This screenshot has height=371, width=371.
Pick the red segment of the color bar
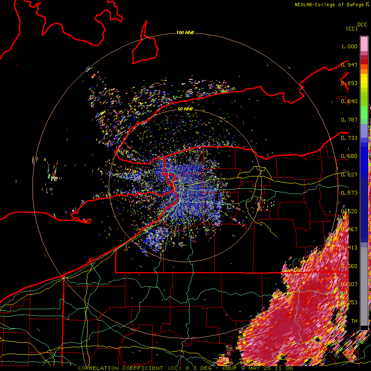[x=364, y=62]
